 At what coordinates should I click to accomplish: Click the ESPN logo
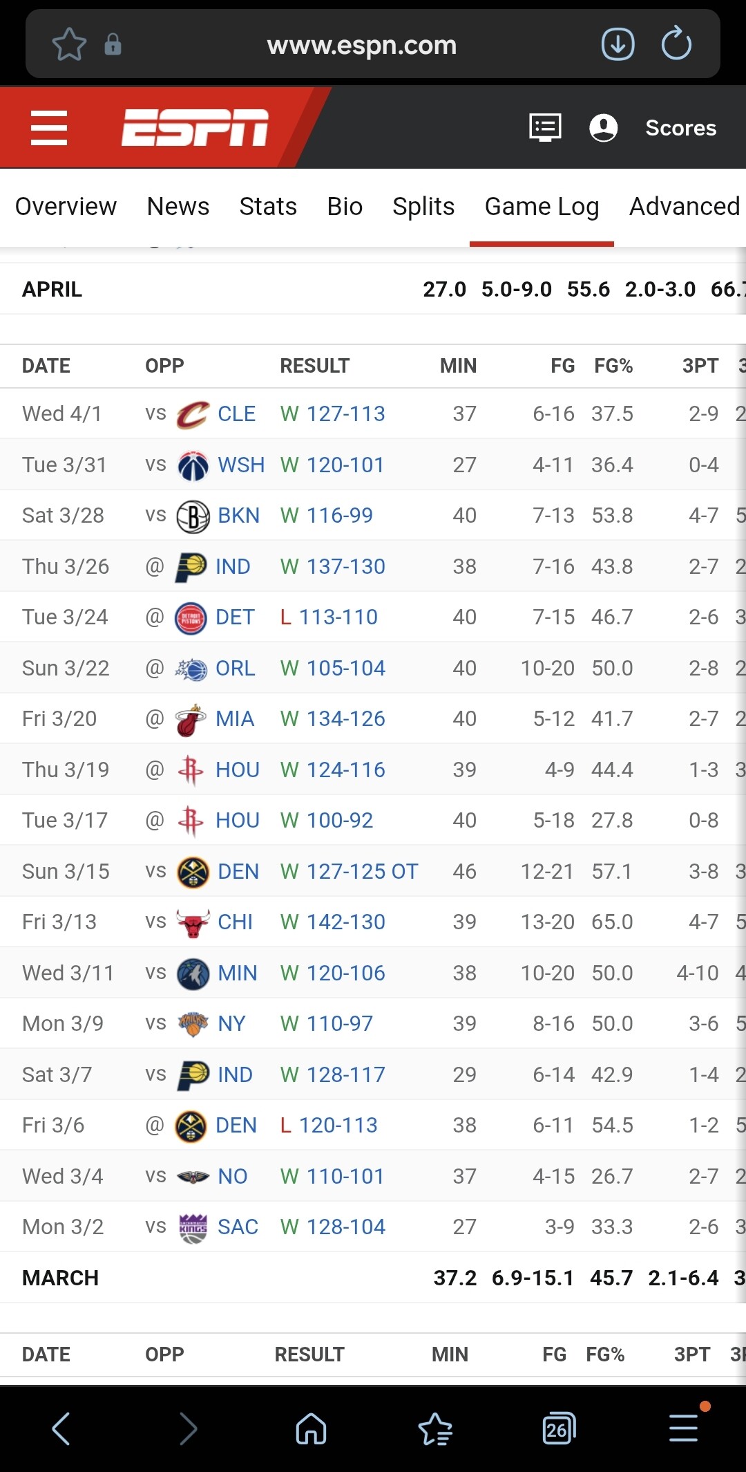tap(195, 128)
